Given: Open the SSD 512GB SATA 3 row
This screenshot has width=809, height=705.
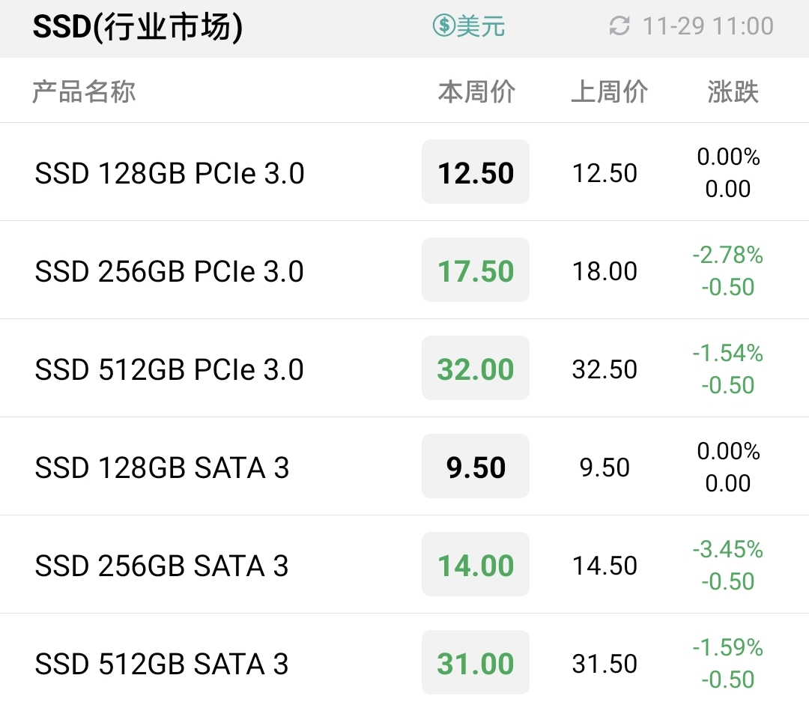Looking at the screenshot, I should (404, 659).
